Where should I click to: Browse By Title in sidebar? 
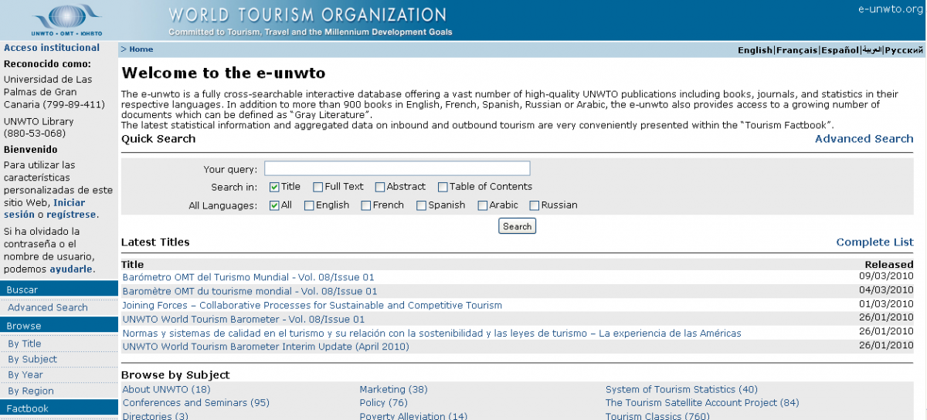click(x=25, y=344)
